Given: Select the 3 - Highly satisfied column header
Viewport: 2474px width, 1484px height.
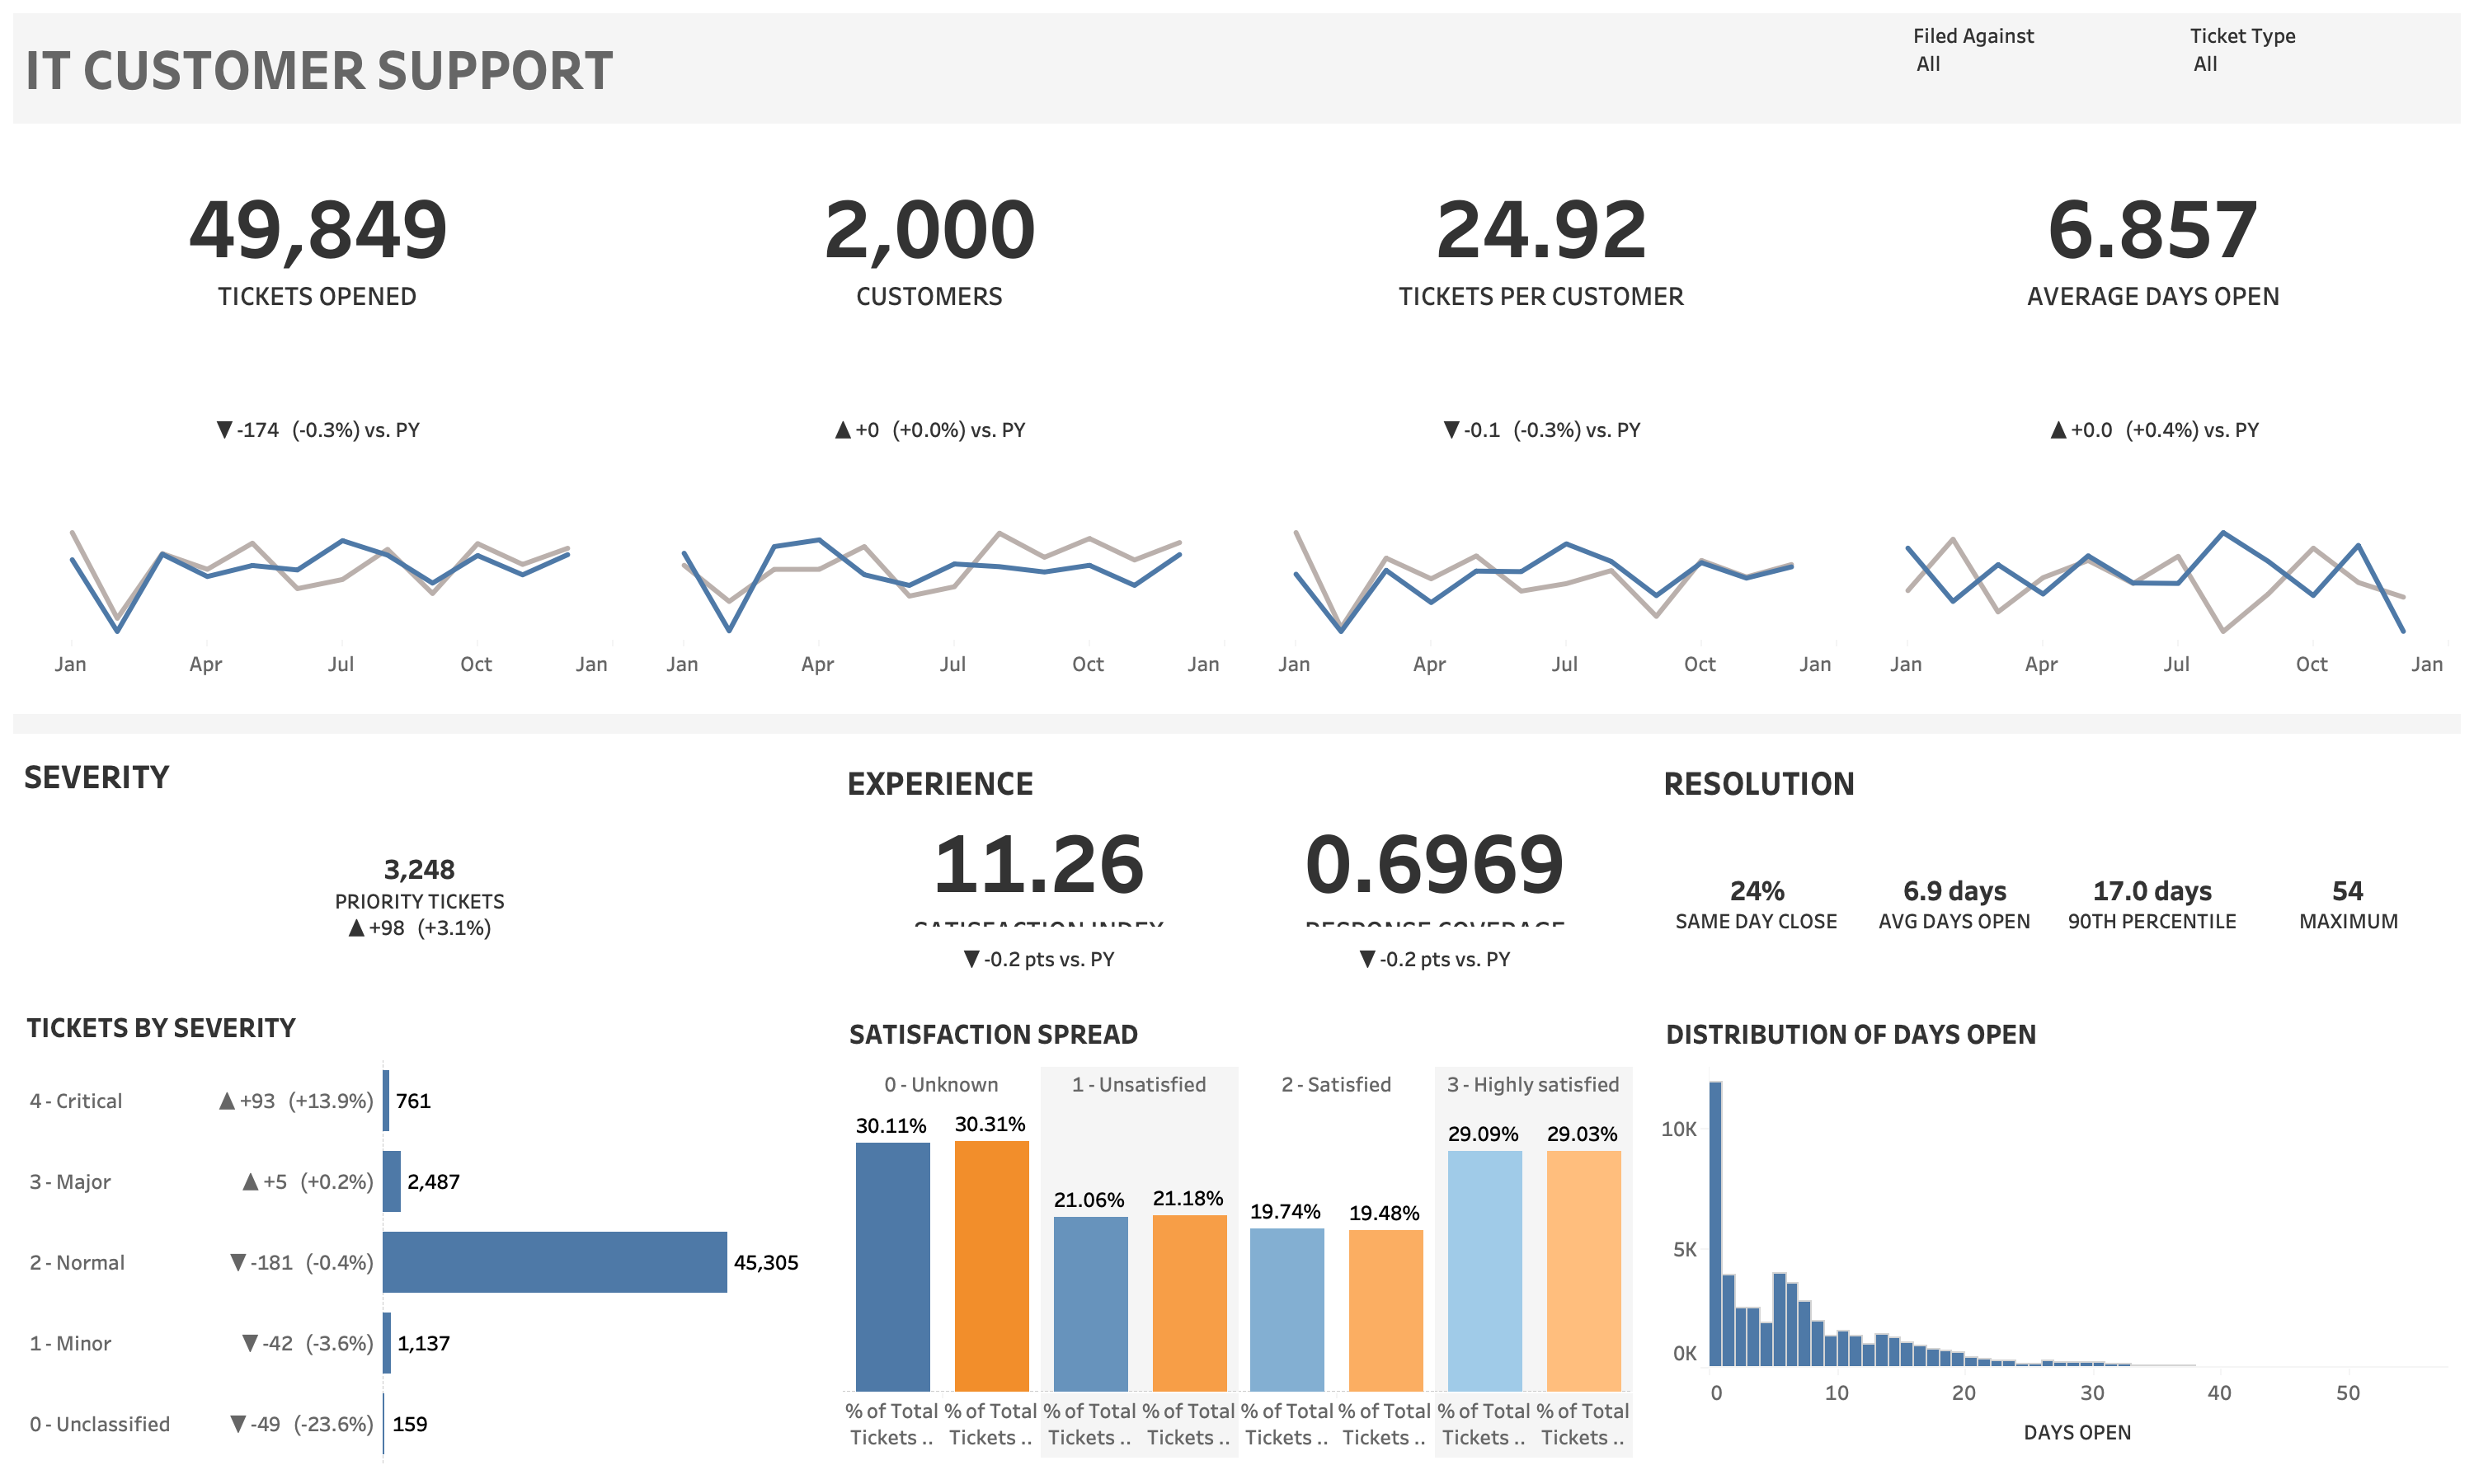Looking at the screenshot, I should (x=1533, y=1085).
